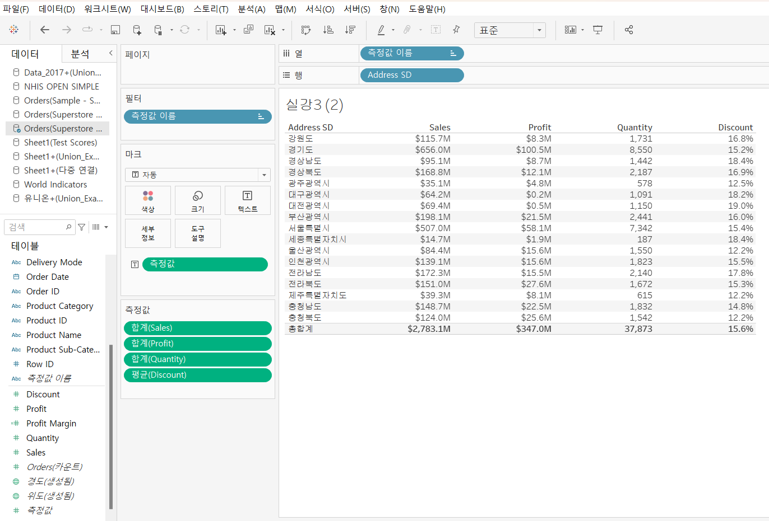Click the Duplicate sheet icon

[248, 30]
